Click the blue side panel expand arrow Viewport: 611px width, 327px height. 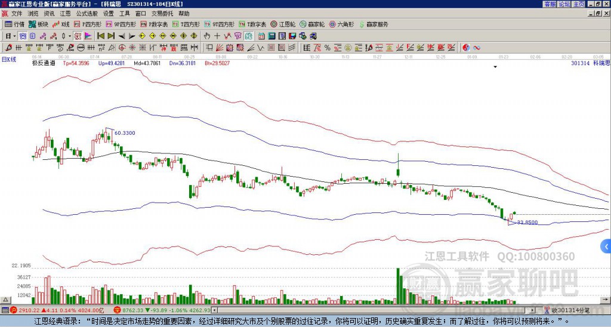pyautogui.click(x=606, y=246)
